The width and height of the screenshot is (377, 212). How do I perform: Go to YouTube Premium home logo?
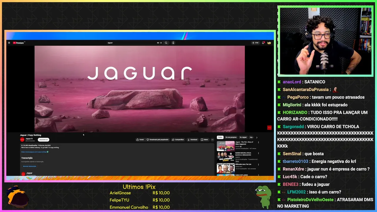(x=19, y=43)
